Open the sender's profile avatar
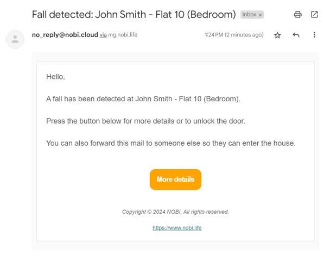 (15, 39)
